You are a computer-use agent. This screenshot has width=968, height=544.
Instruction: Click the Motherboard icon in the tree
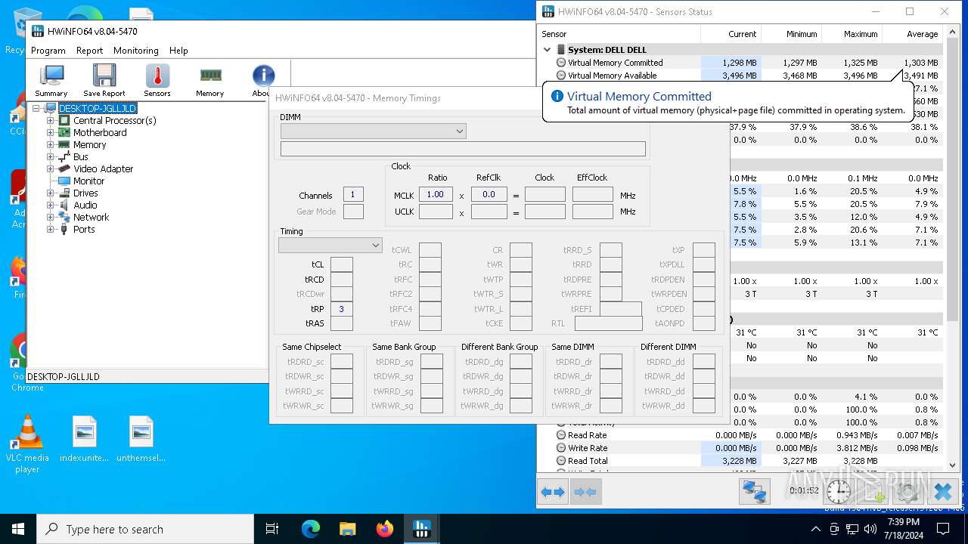point(64,132)
